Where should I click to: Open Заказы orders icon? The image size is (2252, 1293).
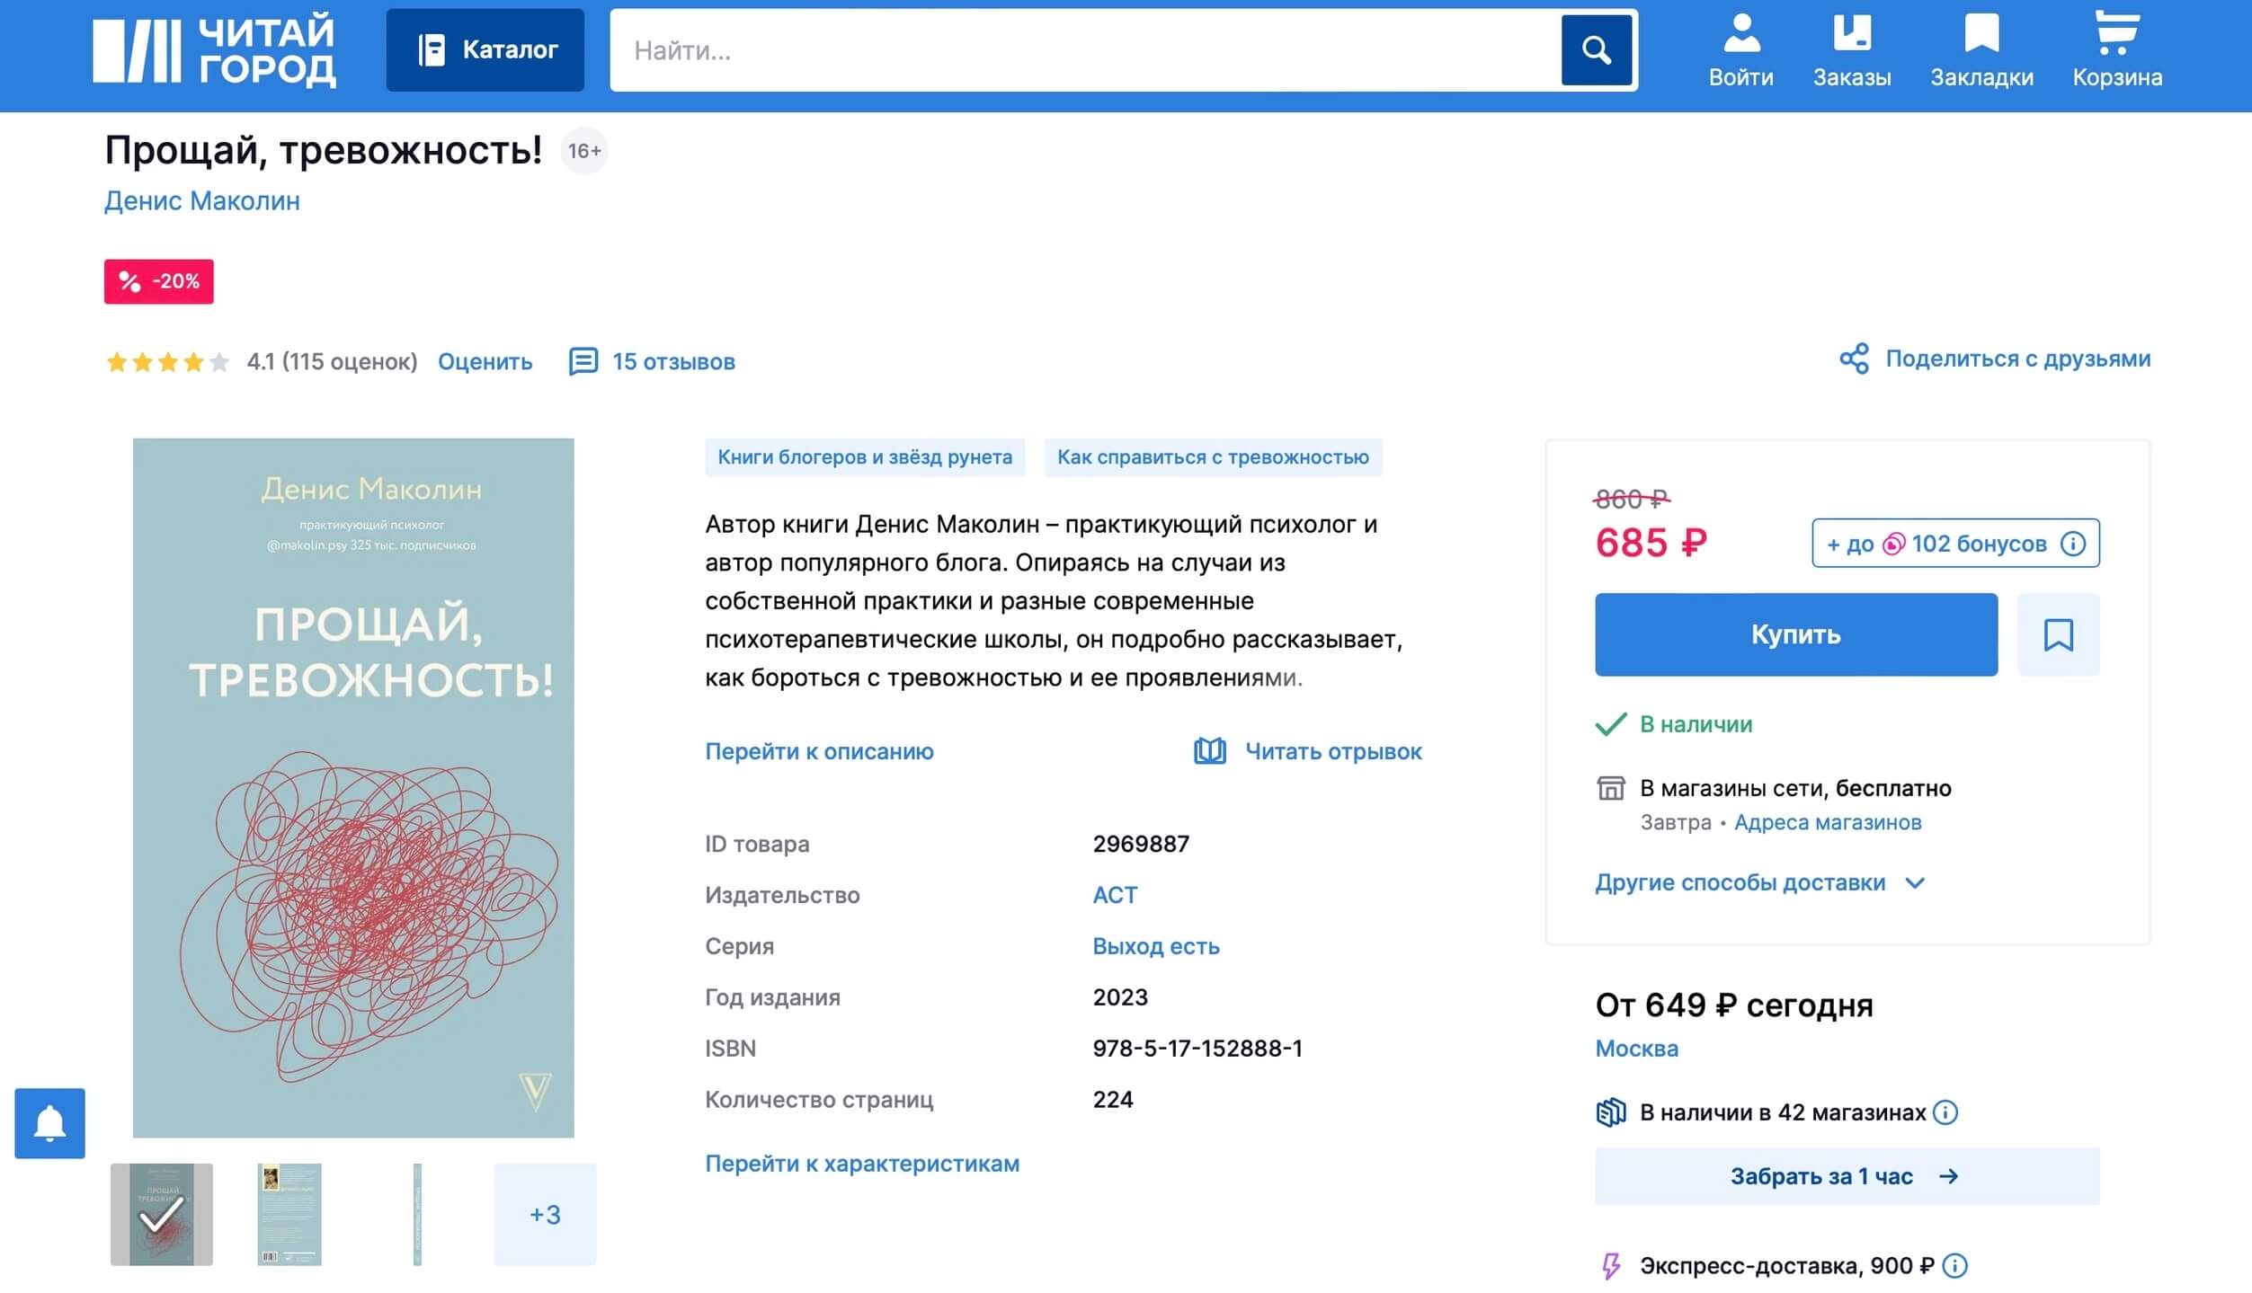click(1852, 51)
